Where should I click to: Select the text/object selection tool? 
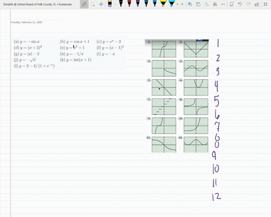click(84, 4)
